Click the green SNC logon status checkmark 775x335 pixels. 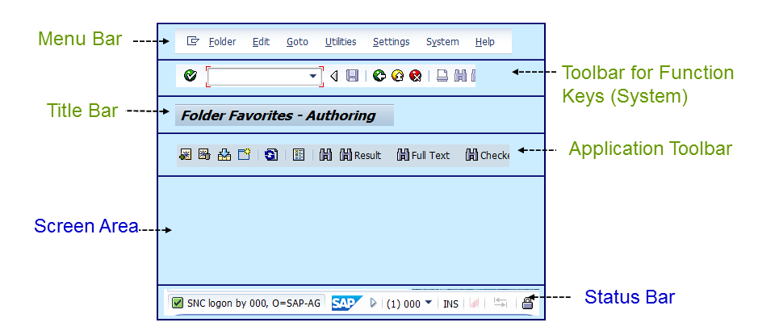coord(178,304)
